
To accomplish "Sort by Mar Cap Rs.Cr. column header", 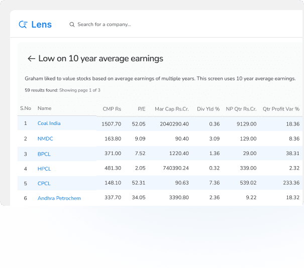I will (x=172, y=109).
